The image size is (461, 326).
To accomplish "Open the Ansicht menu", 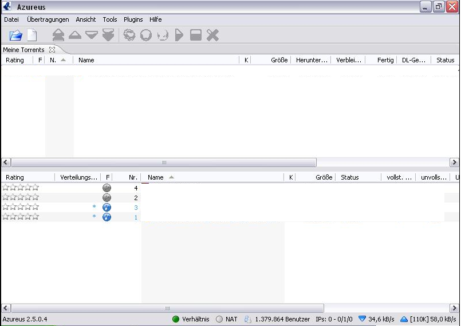I will [x=86, y=19].
